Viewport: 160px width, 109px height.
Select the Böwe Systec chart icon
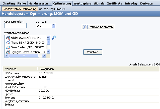click(x=8, y=47)
